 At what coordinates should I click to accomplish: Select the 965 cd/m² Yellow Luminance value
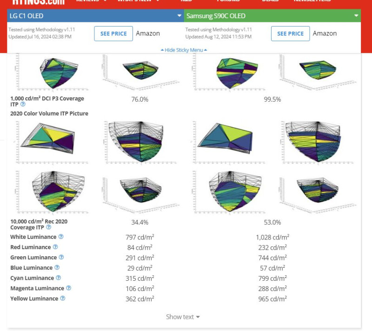(x=272, y=299)
